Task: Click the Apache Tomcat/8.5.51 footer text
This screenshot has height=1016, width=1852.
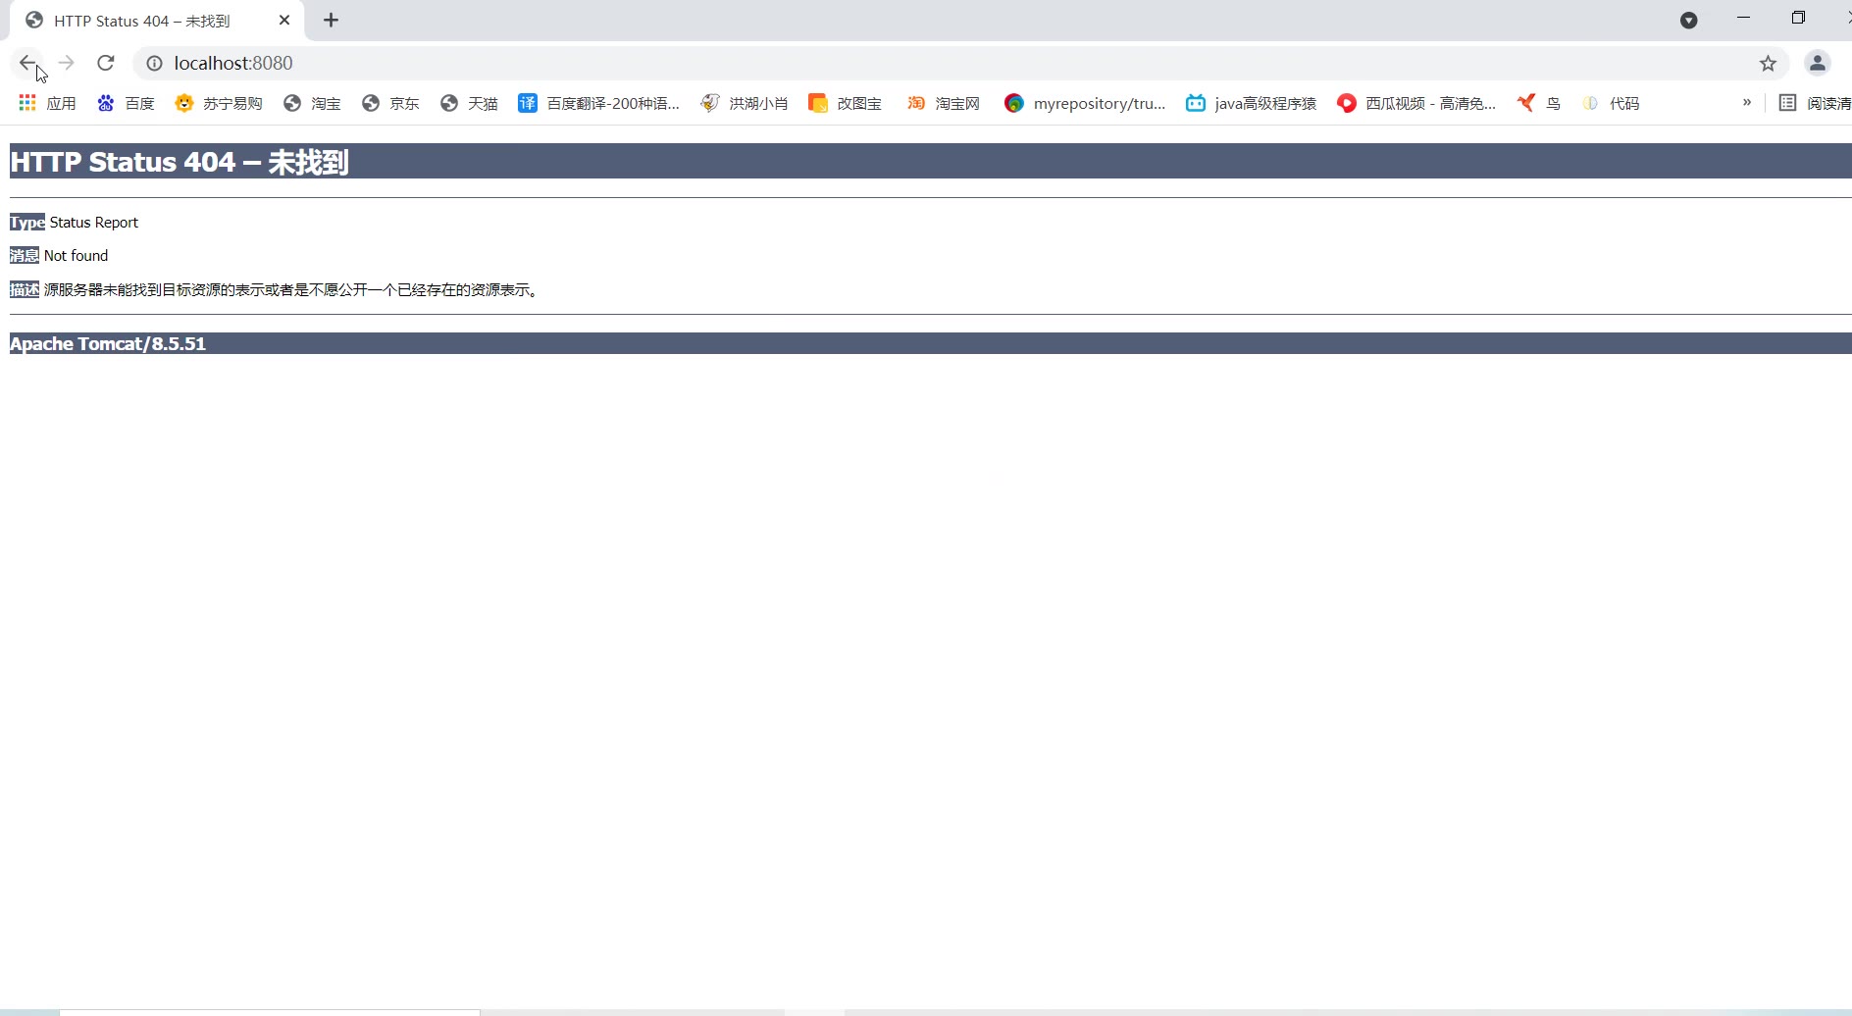Action: coord(108,343)
